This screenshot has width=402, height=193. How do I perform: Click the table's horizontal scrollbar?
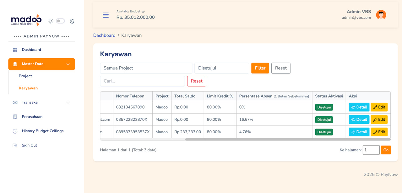pyautogui.click(x=288, y=140)
